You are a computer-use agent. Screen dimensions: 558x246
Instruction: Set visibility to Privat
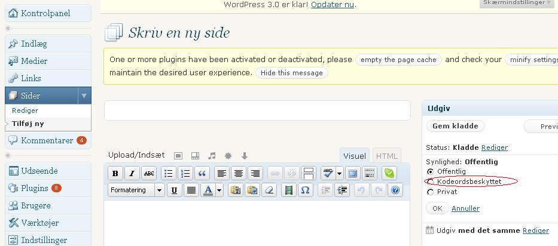(x=430, y=192)
